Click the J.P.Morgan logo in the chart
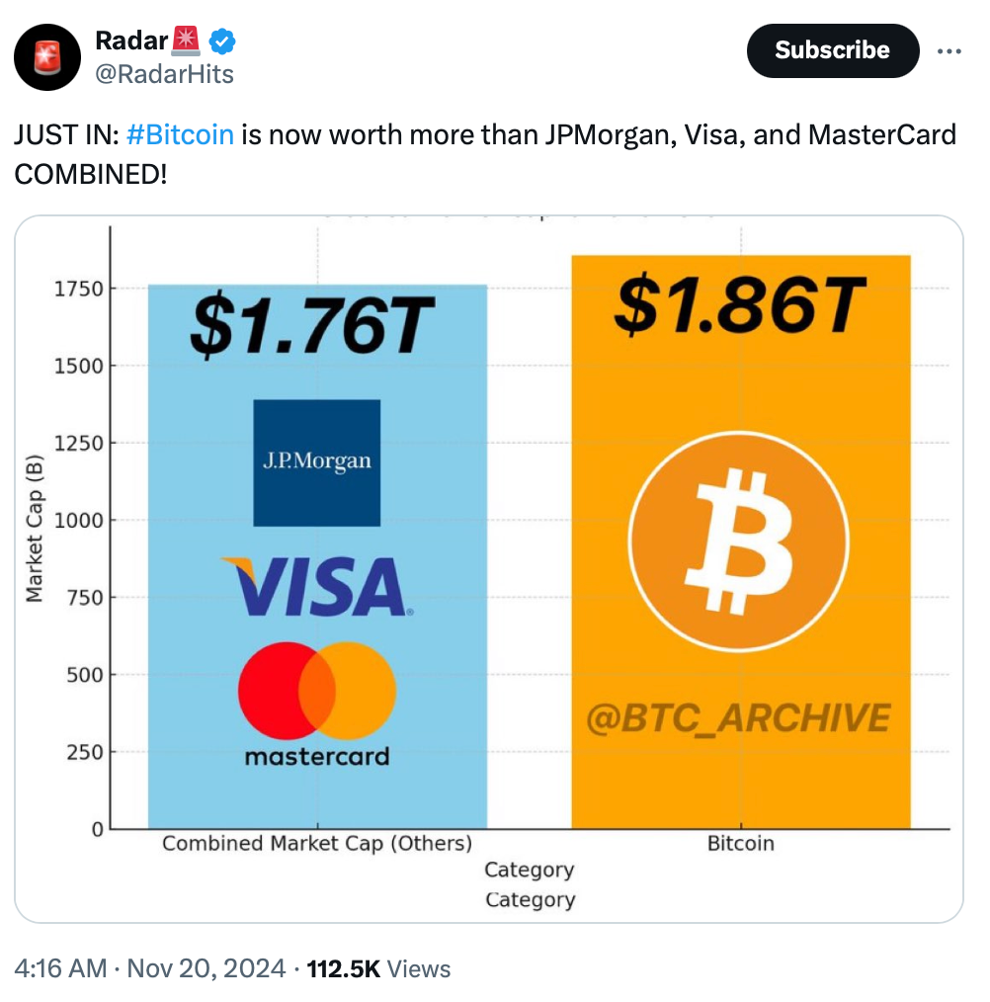This screenshot has height=1002, width=990. coord(317,462)
